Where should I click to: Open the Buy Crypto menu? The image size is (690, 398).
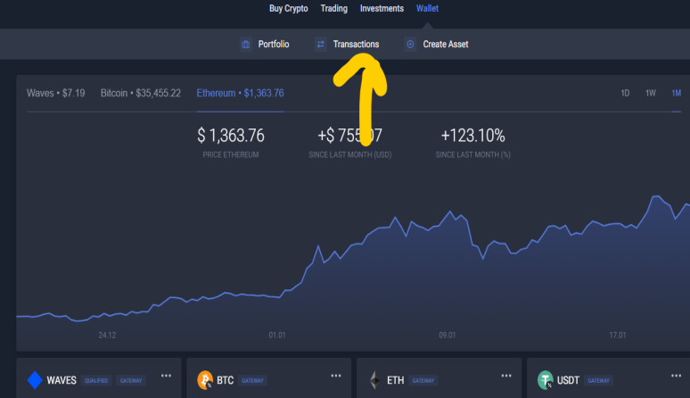click(288, 8)
